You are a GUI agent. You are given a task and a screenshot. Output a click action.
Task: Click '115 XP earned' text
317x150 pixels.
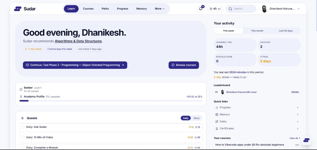[31, 91]
